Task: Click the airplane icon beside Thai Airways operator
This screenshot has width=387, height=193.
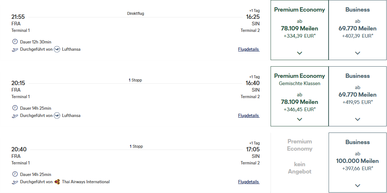Action: coord(15,182)
